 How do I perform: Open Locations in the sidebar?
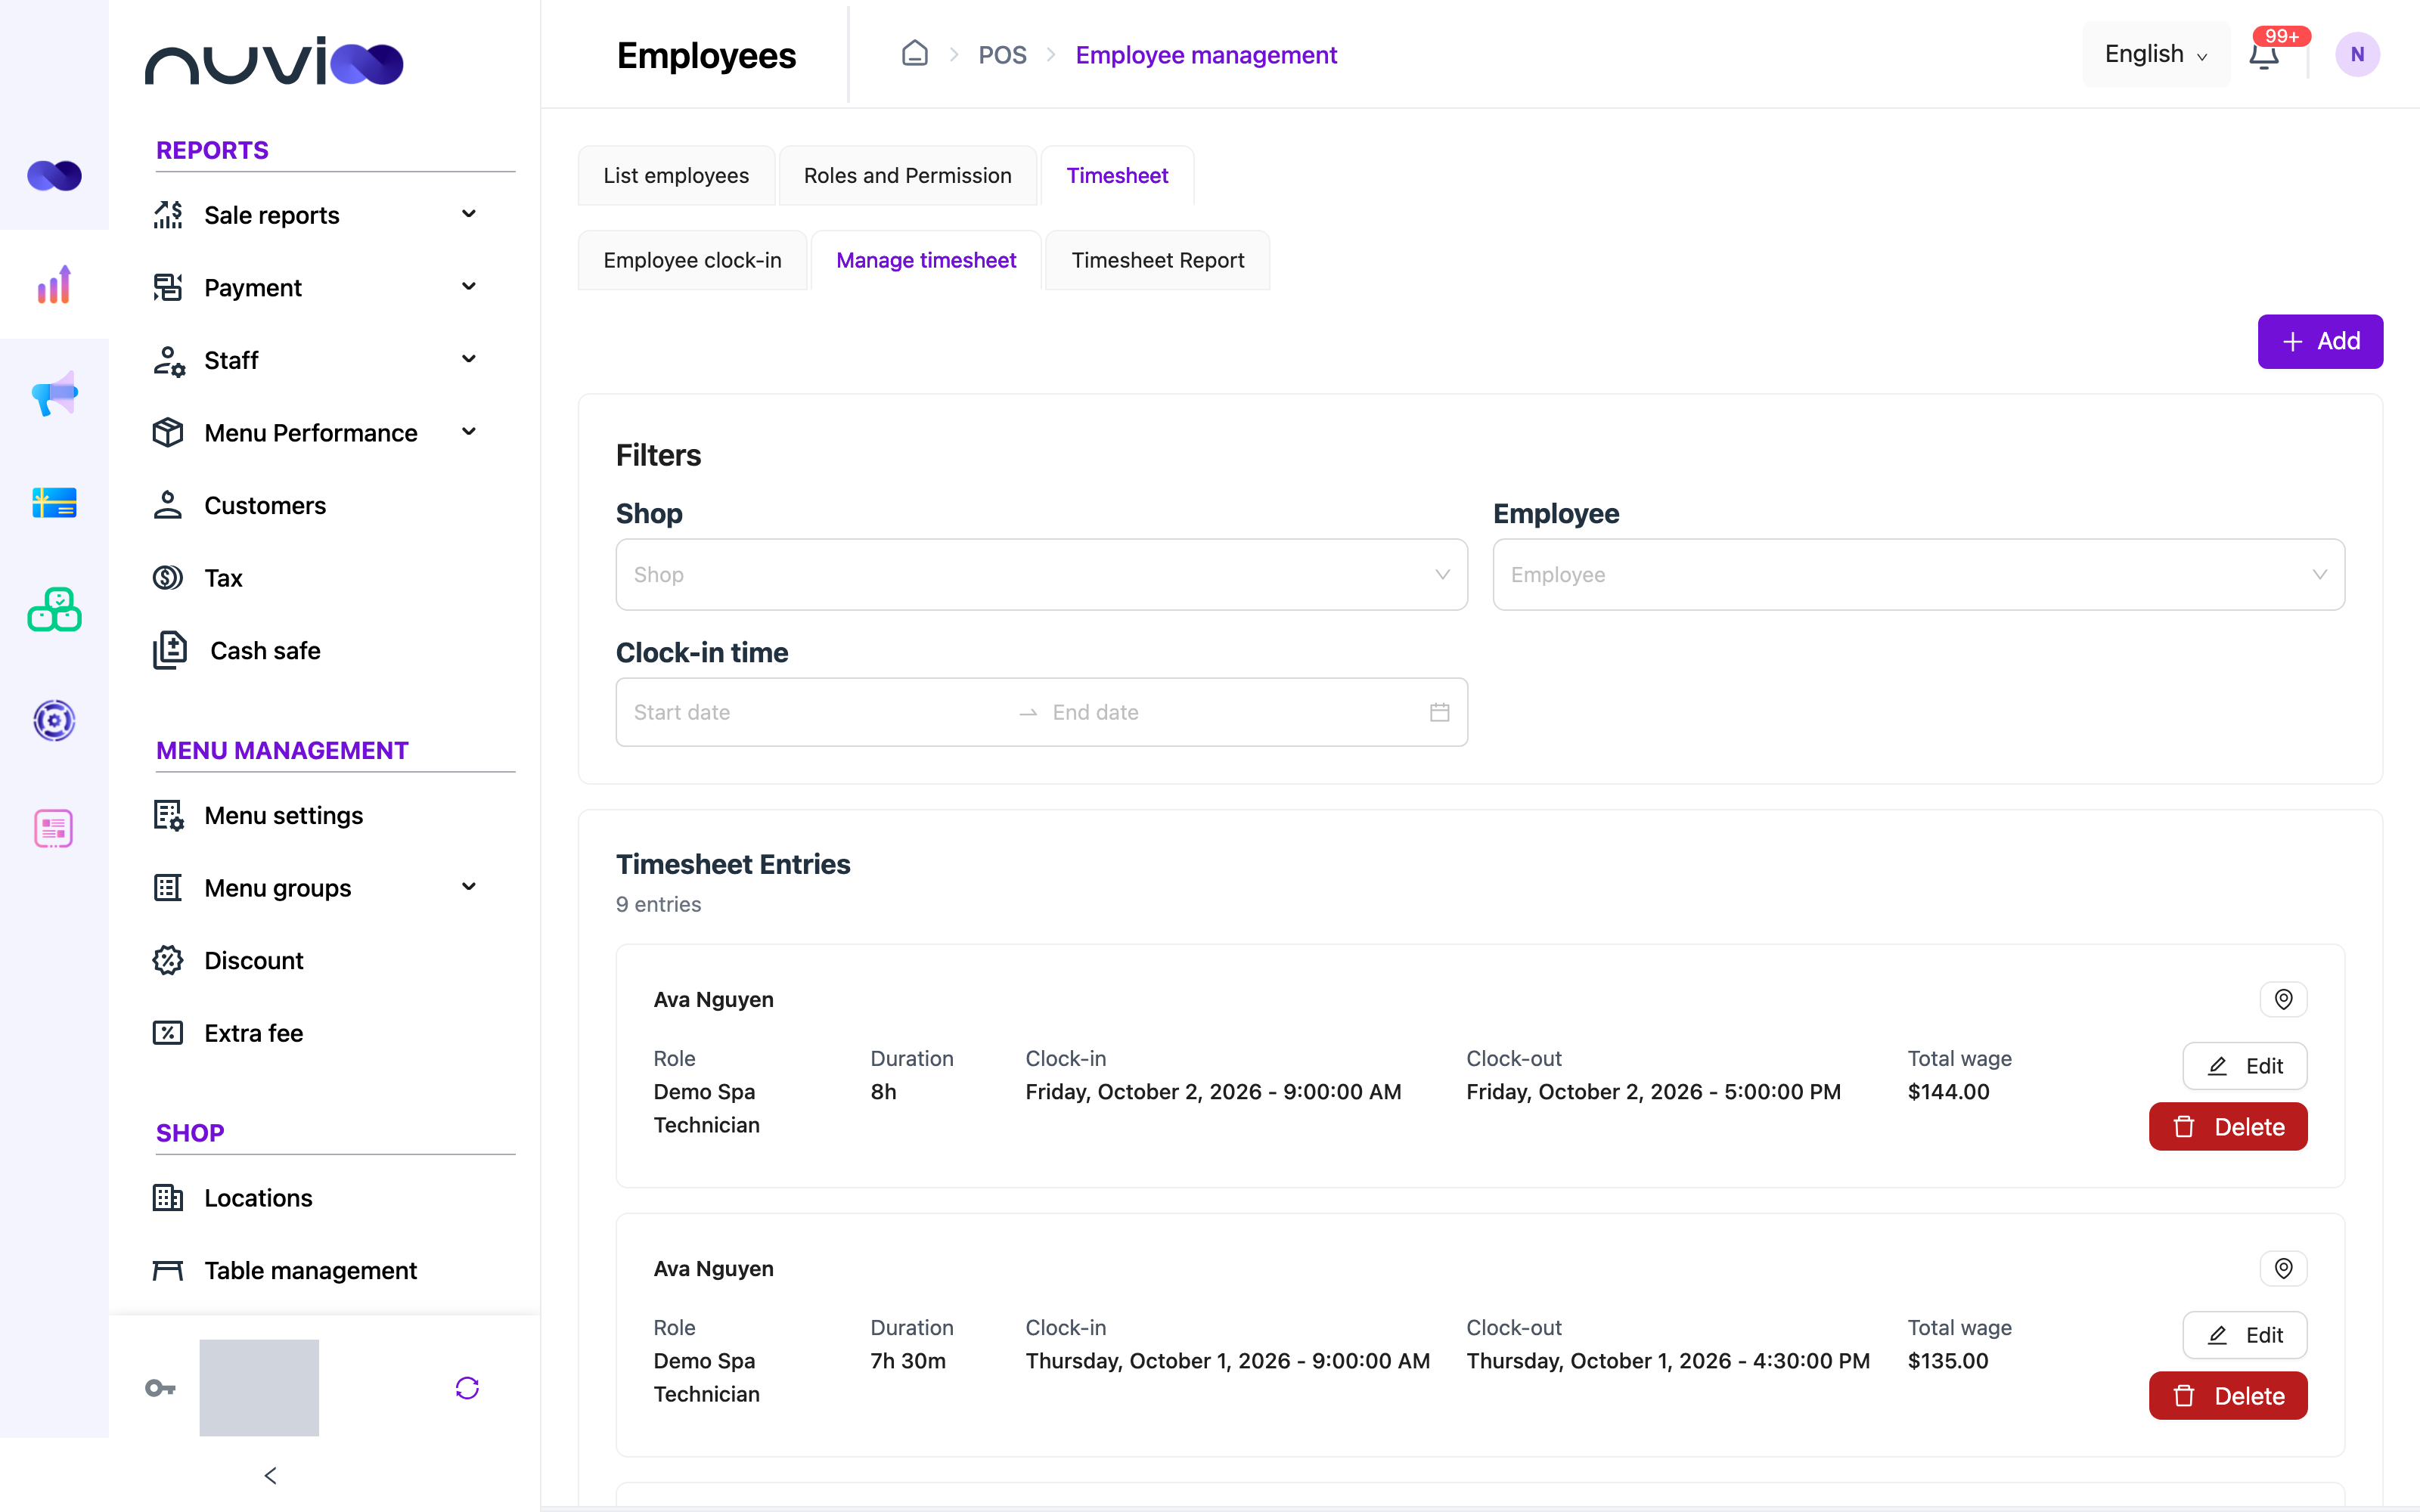tap(258, 1197)
